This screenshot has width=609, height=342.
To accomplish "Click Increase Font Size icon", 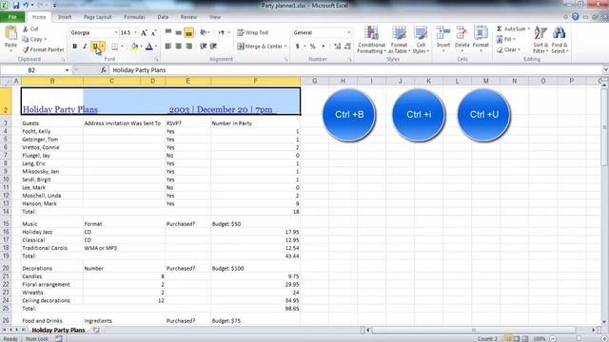I will coord(144,33).
